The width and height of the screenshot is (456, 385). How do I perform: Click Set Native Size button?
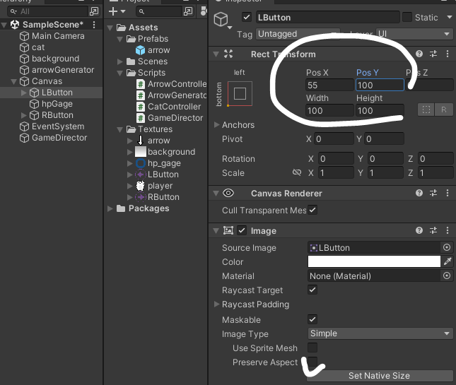[380, 375]
